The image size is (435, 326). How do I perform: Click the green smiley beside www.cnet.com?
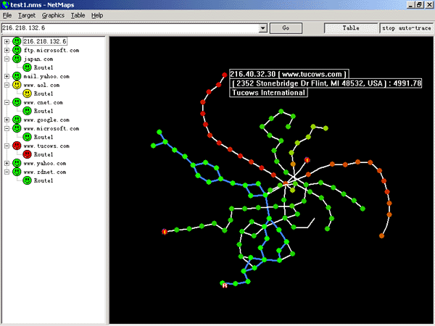tap(17, 102)
